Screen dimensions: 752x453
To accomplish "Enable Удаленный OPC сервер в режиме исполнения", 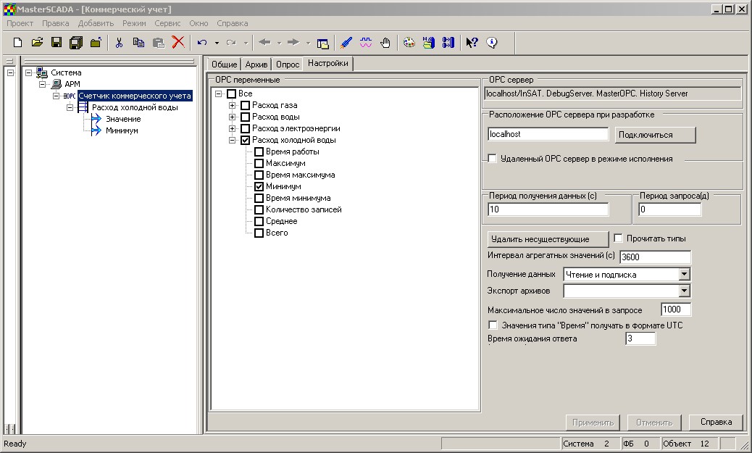I will pyautogui.click(x=492, y=158).
